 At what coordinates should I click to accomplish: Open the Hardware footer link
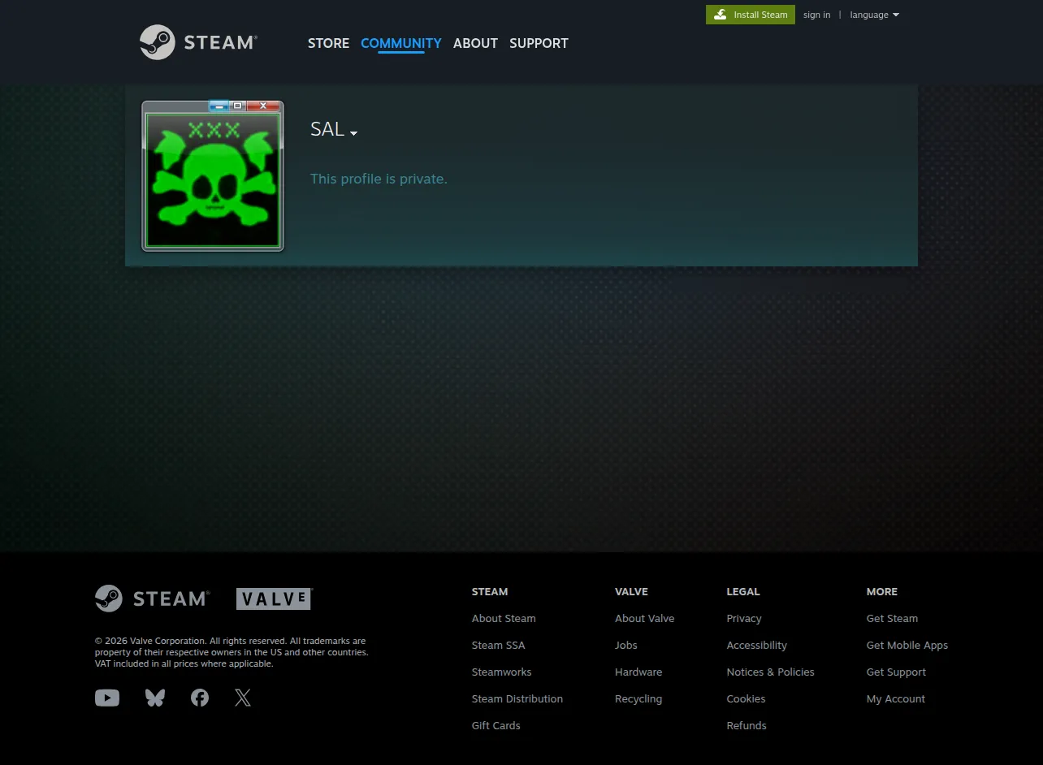point(638,672)
